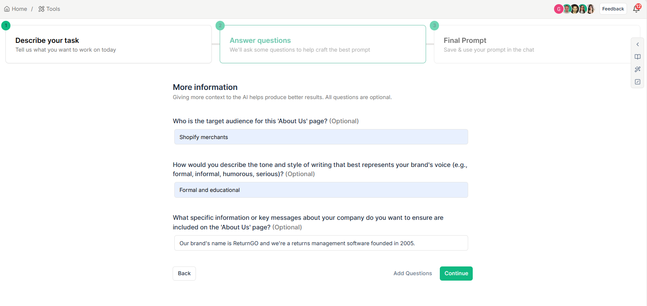
Task: Click the step 2 number badge
Action: coord(220,26)
